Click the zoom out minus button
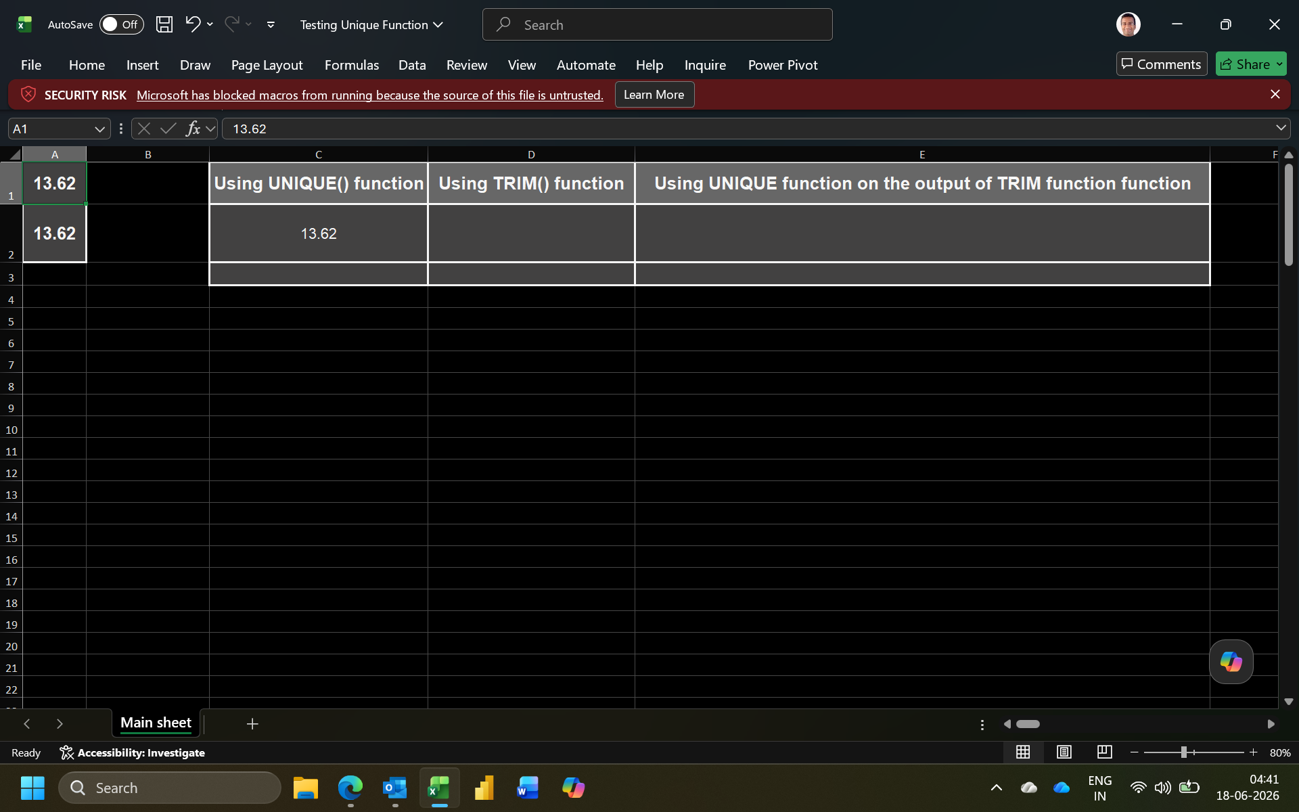 tap(1134, 752)
